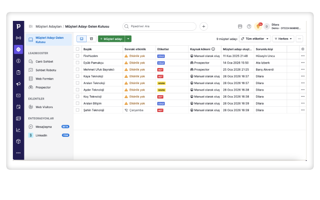Click the green Müşteri adayı add button
The image size is (320, 200).
point(111,39)
